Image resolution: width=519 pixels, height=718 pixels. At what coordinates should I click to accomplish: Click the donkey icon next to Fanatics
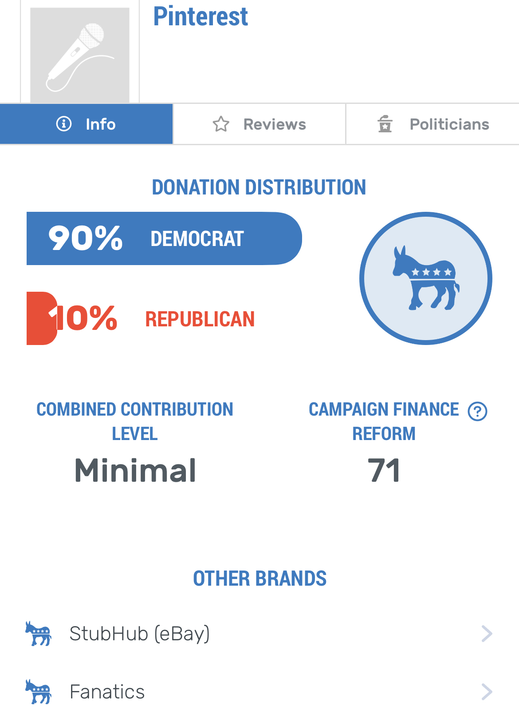pyautogui.click(x=38, y=692)
